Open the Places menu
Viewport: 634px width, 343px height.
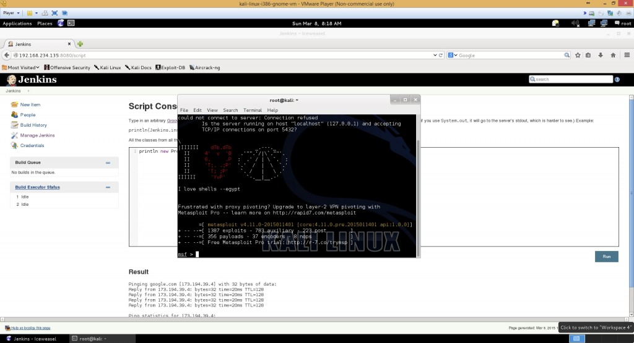tap(45, 23)
